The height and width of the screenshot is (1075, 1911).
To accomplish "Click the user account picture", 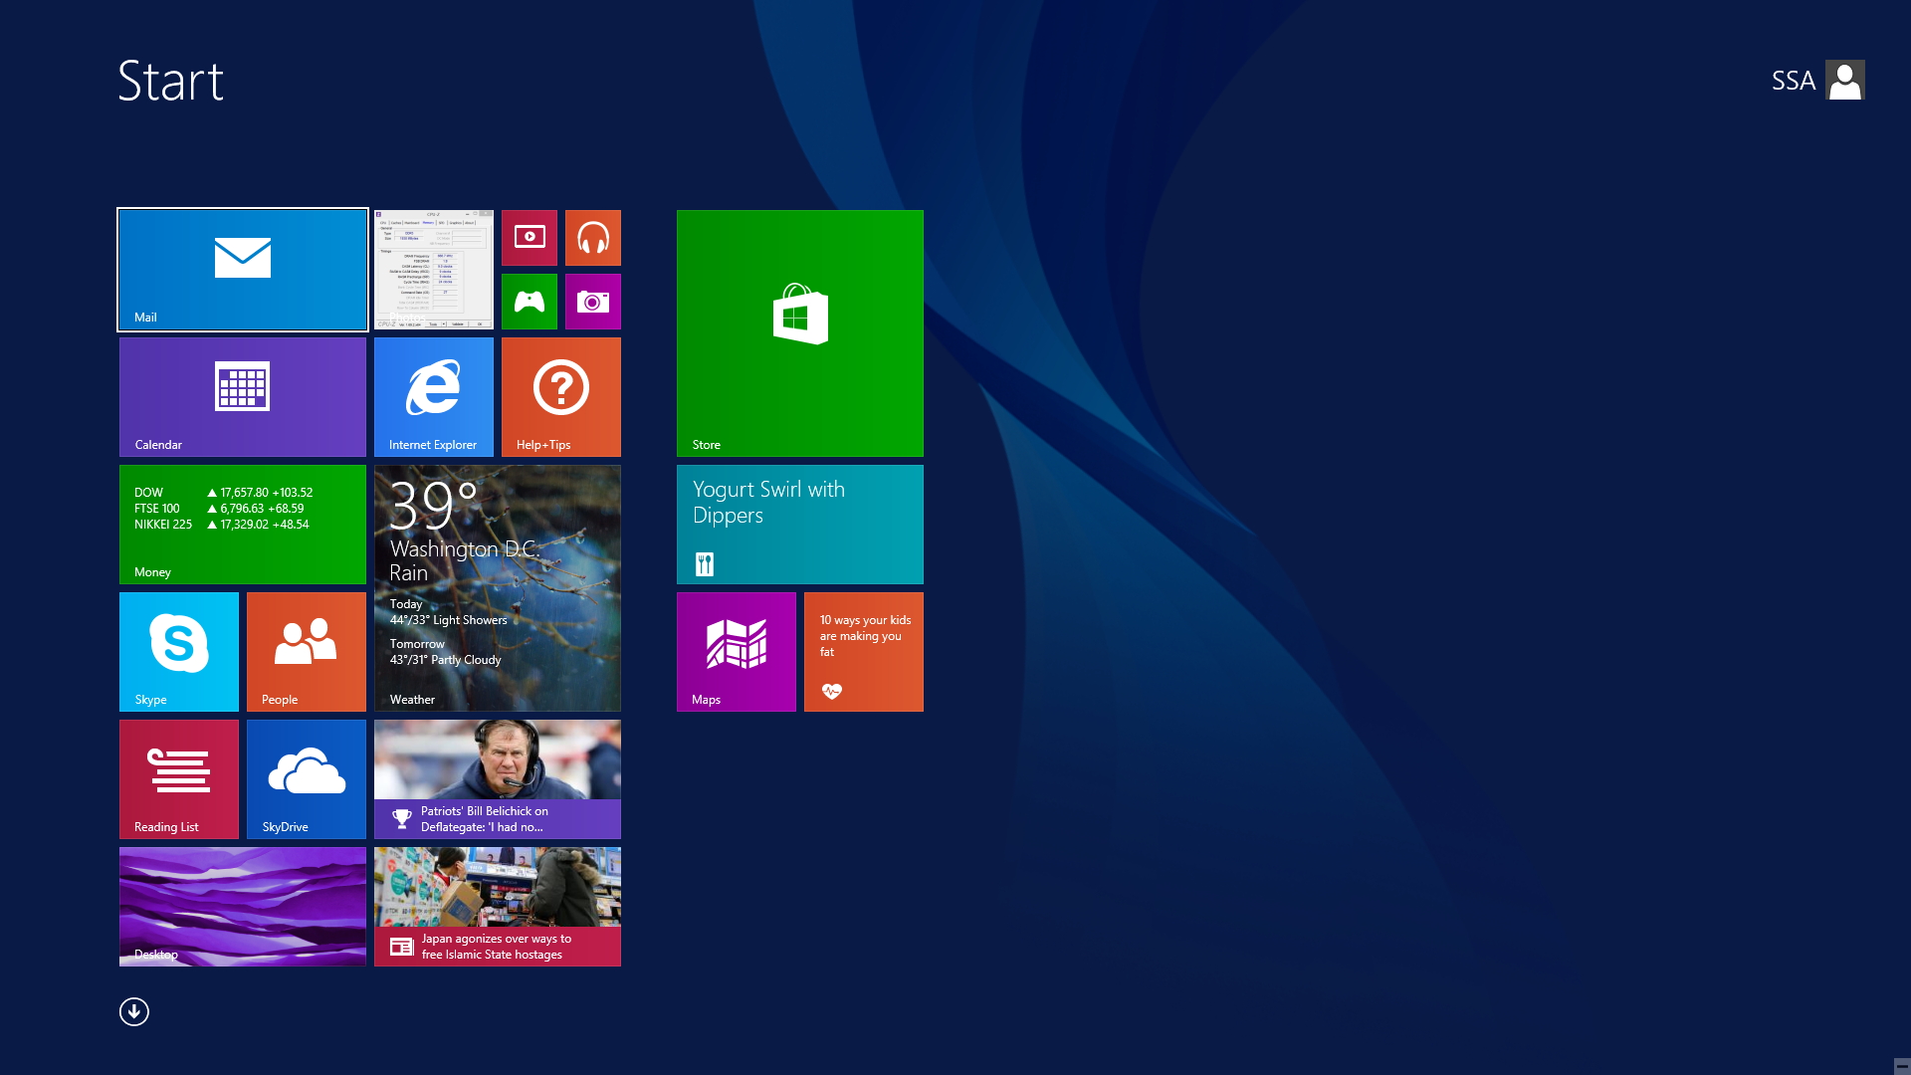I will coord(1845,80).
